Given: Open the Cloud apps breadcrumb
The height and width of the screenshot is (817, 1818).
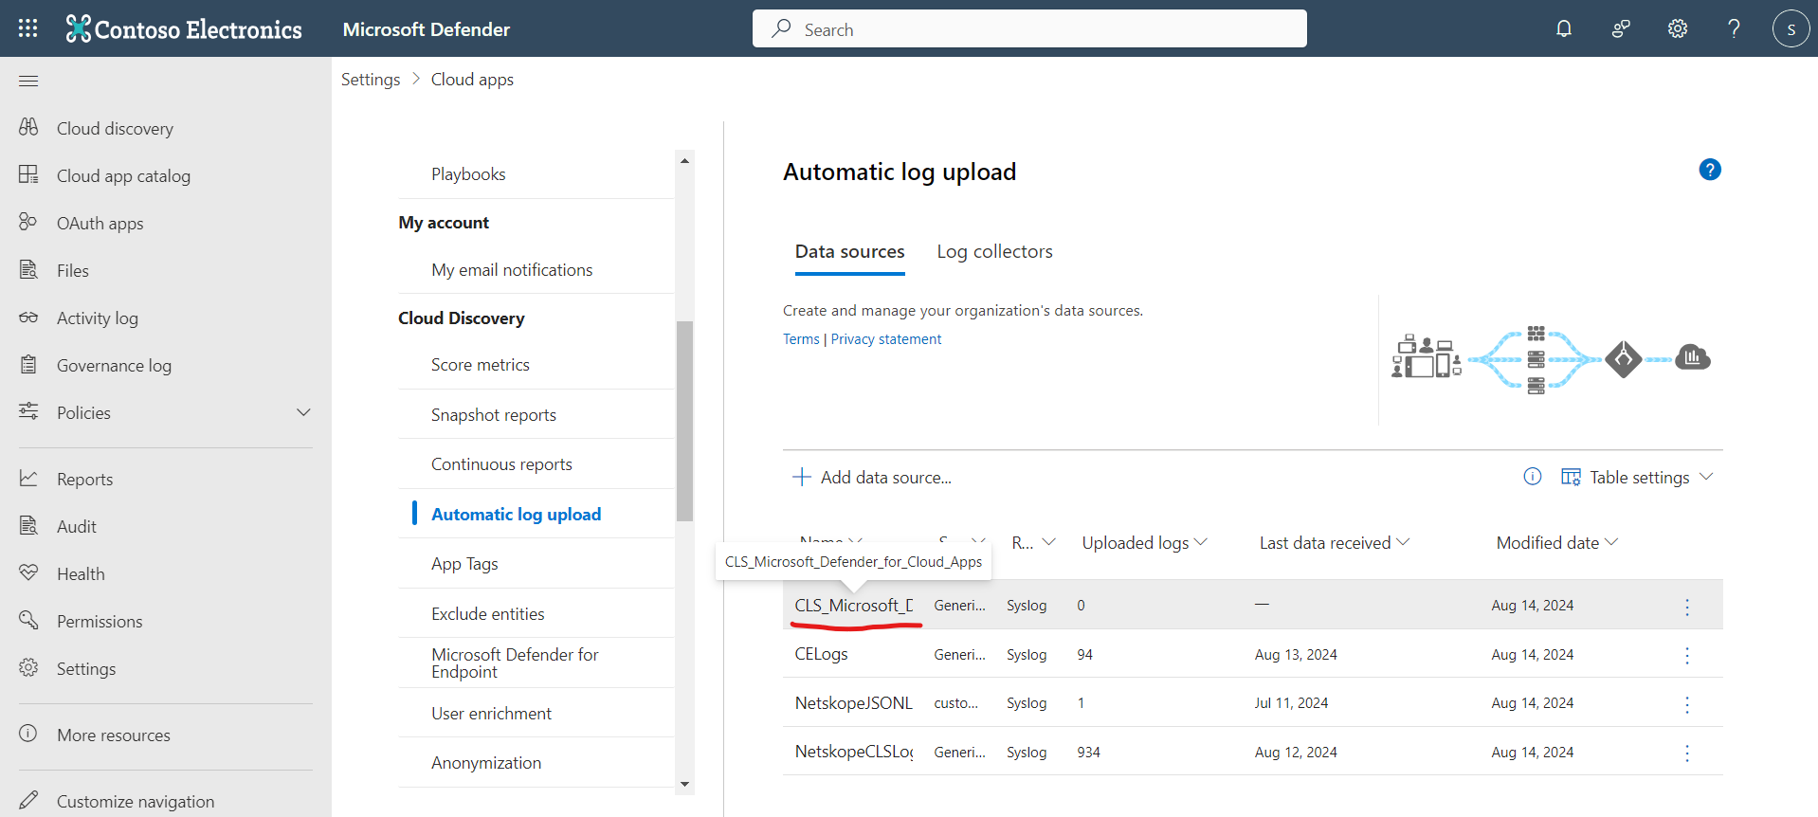Looking at the screenshot, I should 472,80.
